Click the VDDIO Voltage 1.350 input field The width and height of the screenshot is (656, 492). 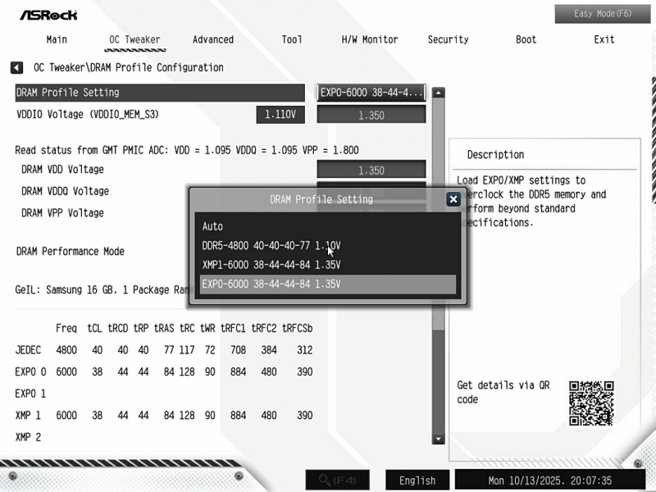pos(371,116)
